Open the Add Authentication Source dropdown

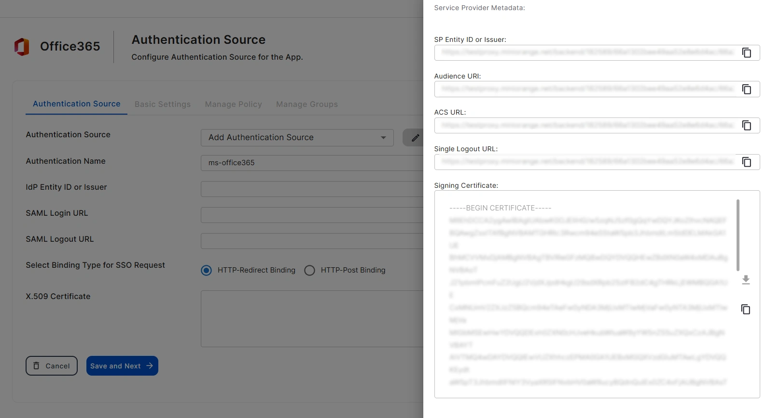[x=297, y=138]
